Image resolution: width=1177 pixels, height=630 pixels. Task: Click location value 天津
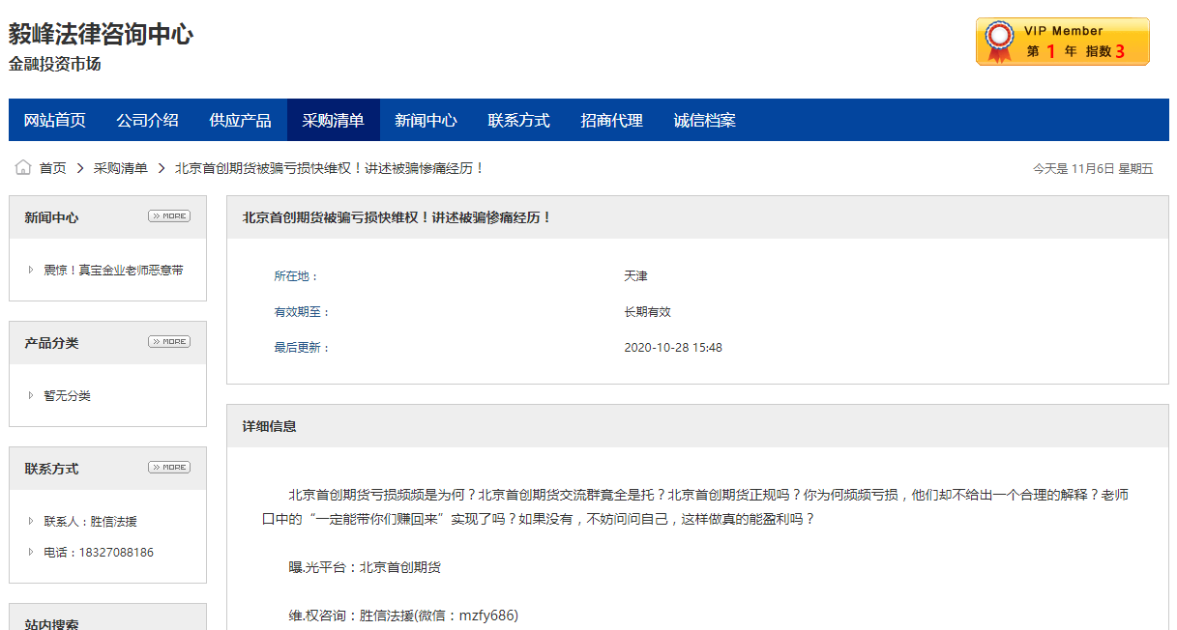[635, 276]
